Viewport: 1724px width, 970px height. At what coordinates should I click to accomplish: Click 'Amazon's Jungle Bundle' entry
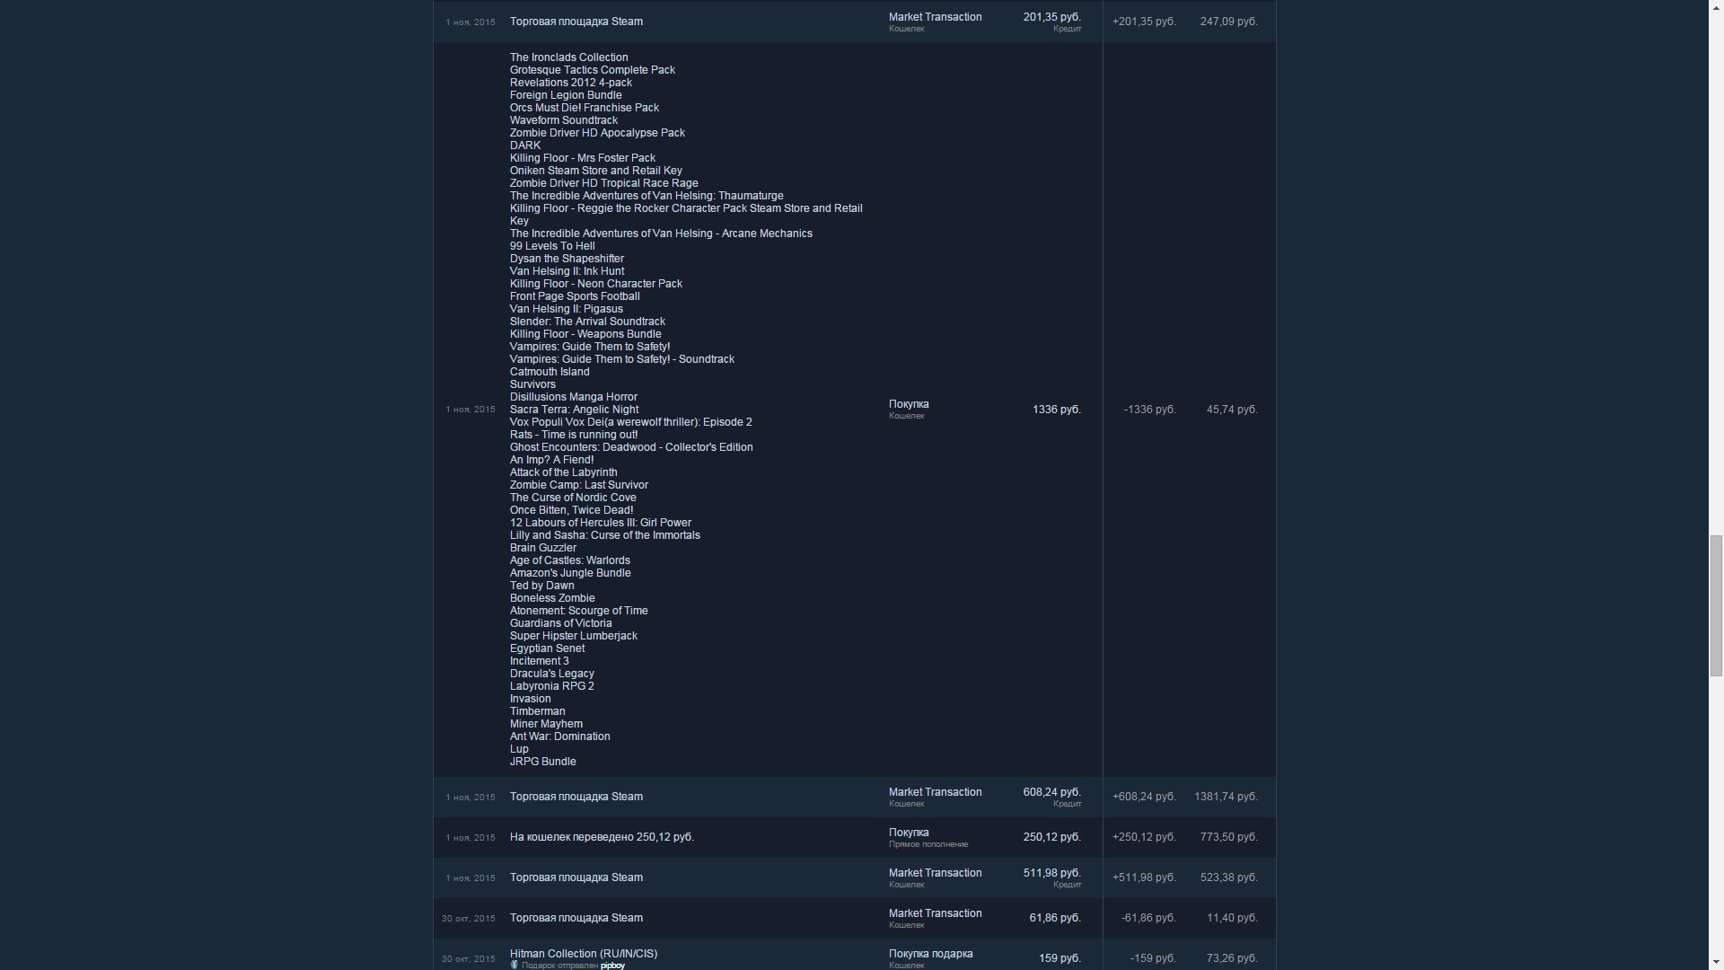pyautogui.click(x=570, y=573)
